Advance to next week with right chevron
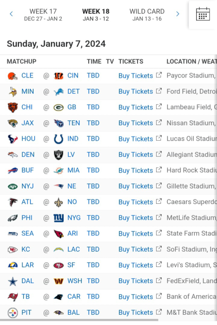Image resolution: width=217 pixels, height=325 pixels. (178, 14)
